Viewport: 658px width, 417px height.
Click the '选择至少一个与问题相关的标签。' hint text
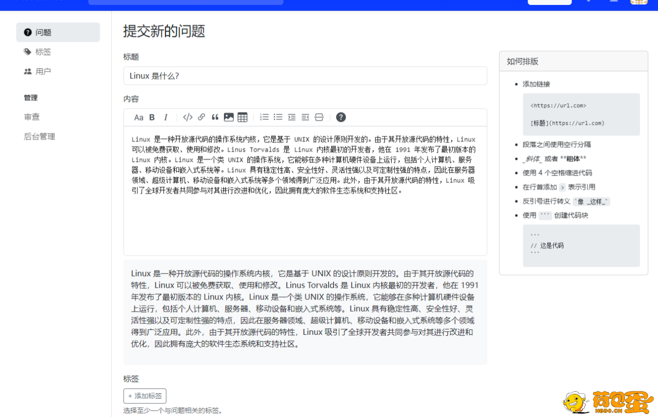pos(173,411)
